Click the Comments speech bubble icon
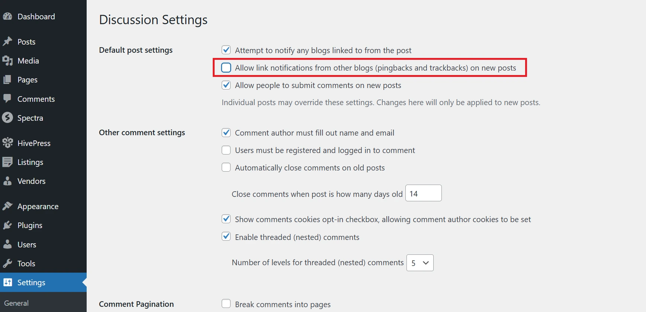Image resolution: width=646 pixels, height=312 pixels. pyautogui.click(x=7, y=98)
